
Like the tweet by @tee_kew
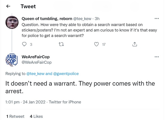coord(97,44)
